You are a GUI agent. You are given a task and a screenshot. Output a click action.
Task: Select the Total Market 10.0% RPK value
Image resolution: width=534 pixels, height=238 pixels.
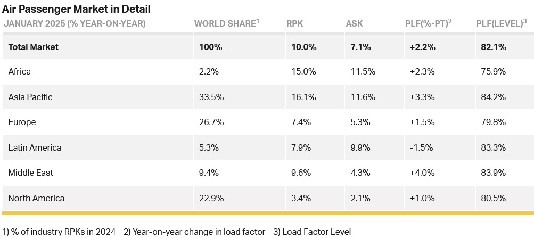(304, 47)
